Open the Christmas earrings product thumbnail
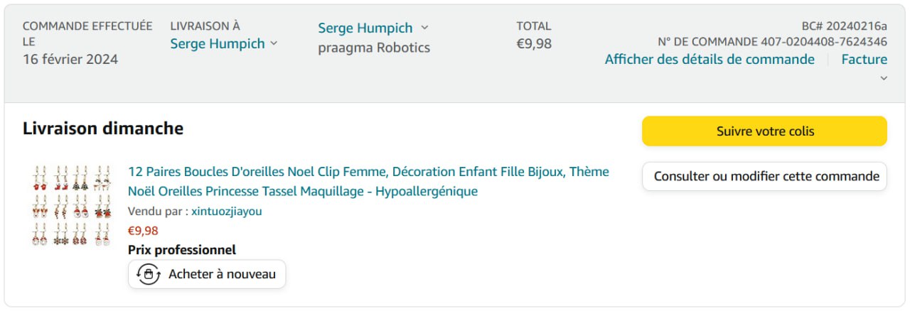910x311 pixels. click(x=71, y=206)
